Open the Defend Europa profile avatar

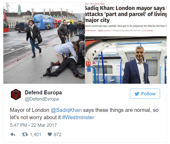16,94
